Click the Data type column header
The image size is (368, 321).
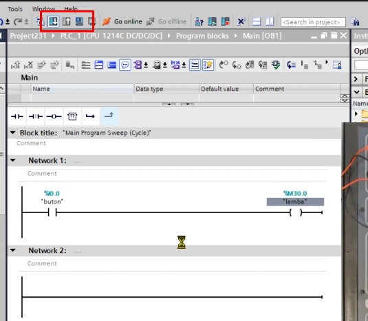tap(166, 89)
